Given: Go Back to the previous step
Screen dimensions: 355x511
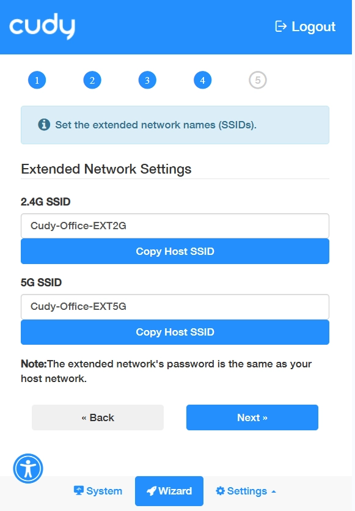Looking at the screenshot, I should [x=98, y=417].
